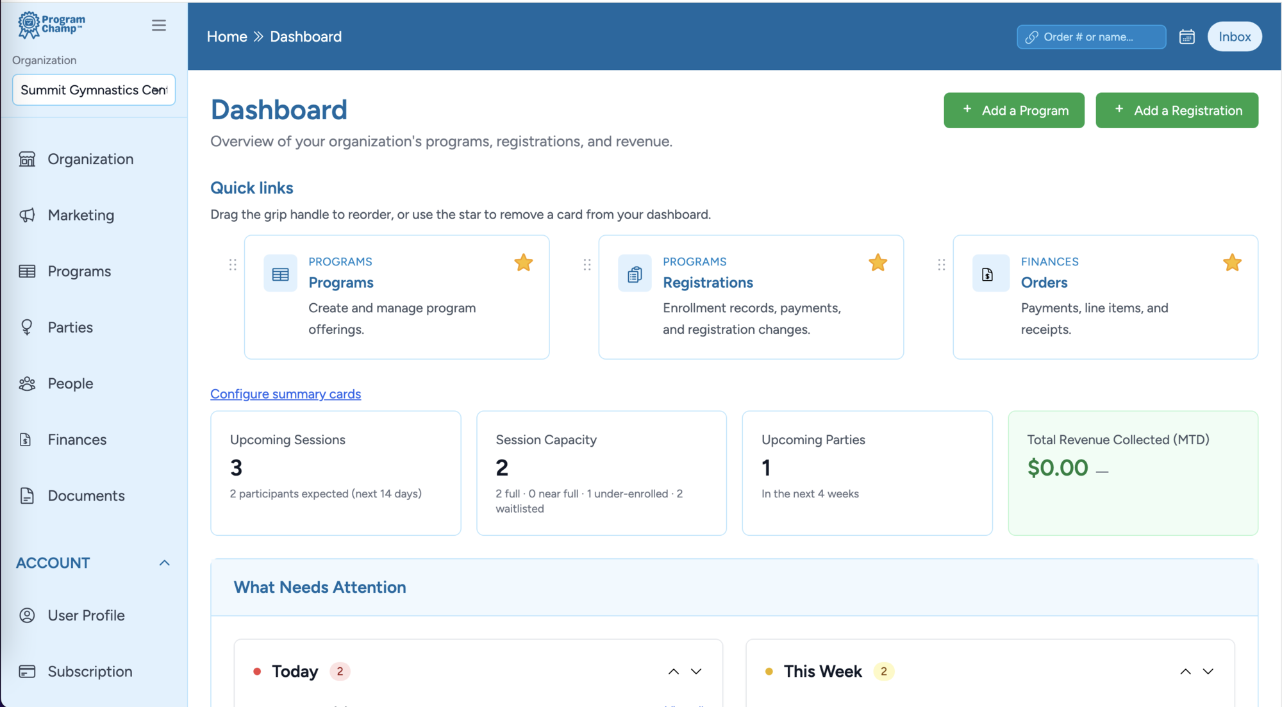The height and width of the screenshot is (707, 1282).
Task: Open the Inbox
Action: click(1235, 37)
